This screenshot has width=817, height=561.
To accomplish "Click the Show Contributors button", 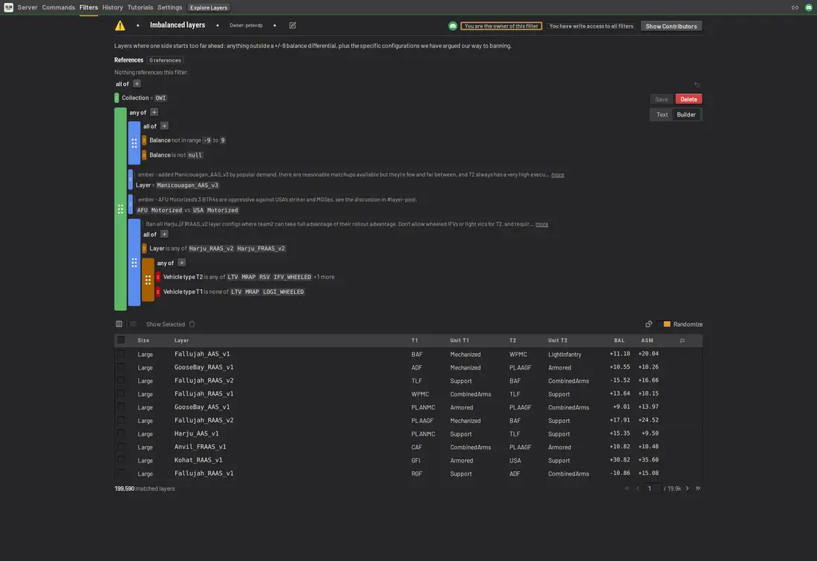I will click(x=671, y=26).
